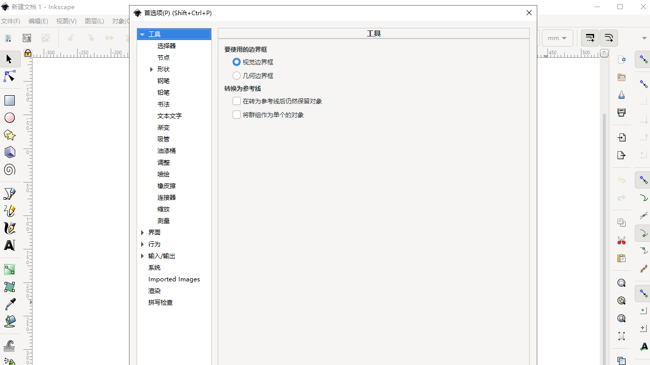
Task: Activate the Paint bucket tool
Action: 9,321
